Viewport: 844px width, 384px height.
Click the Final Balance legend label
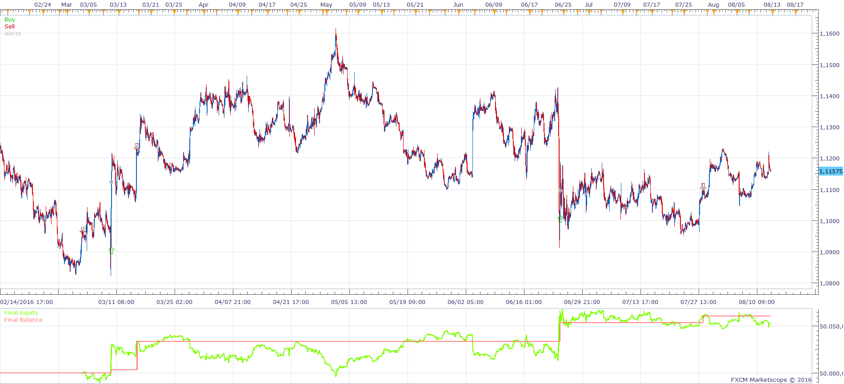coord(24,320)
